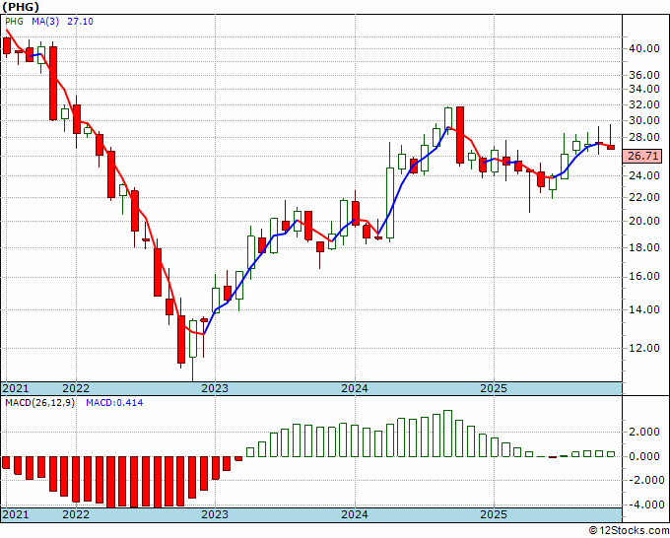Screen dimensions: 670x538
Task: Click the 0.000 MACD axis label
Action: click(646, 456)
